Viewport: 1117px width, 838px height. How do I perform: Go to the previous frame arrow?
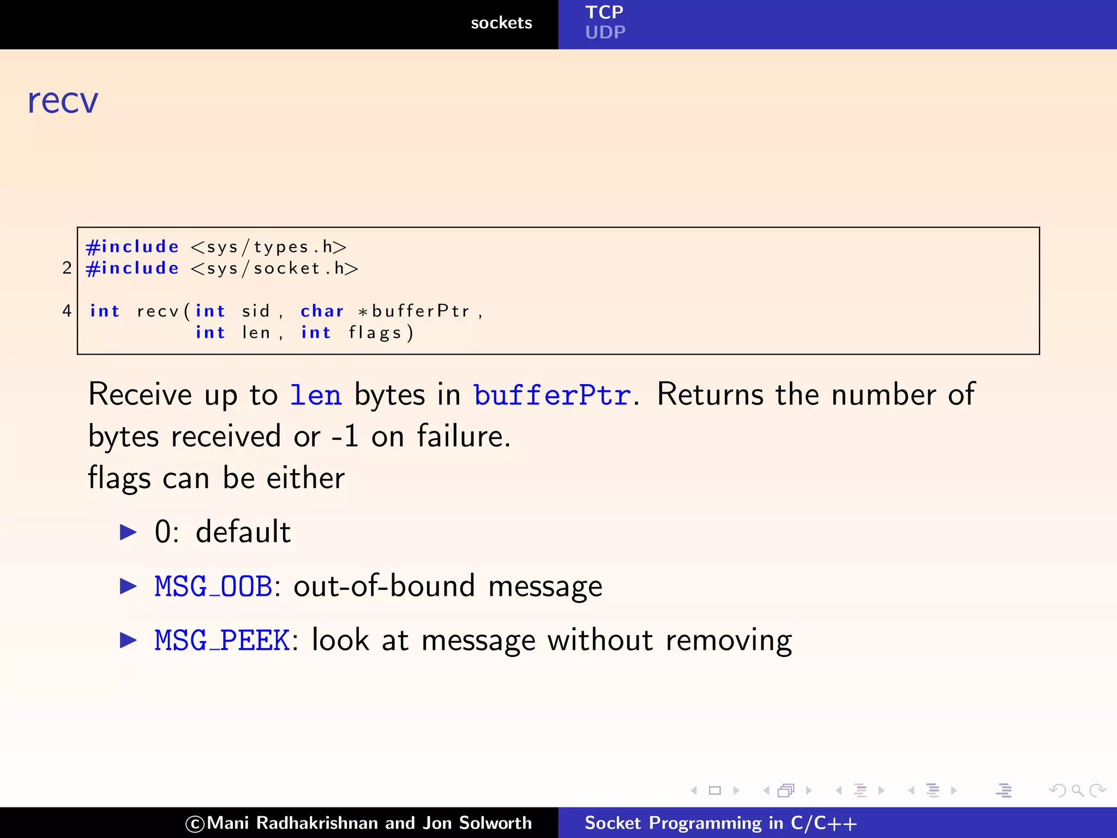pyautogui.click(x=766, y=791)
